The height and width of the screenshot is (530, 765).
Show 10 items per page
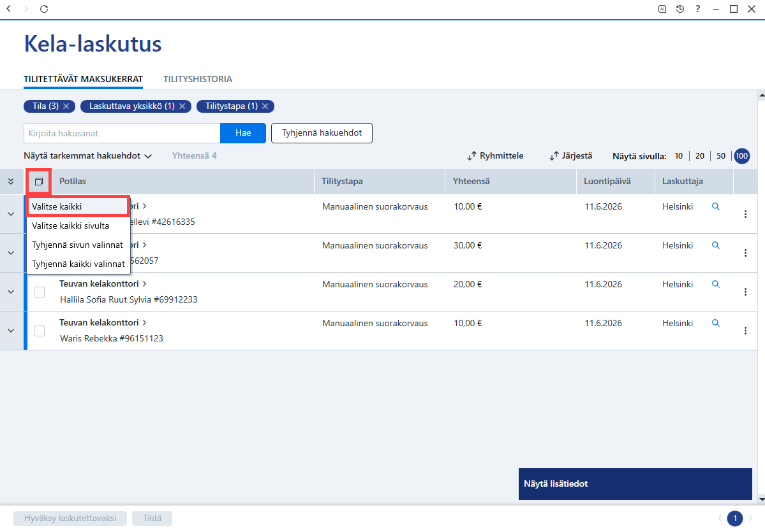679,156
